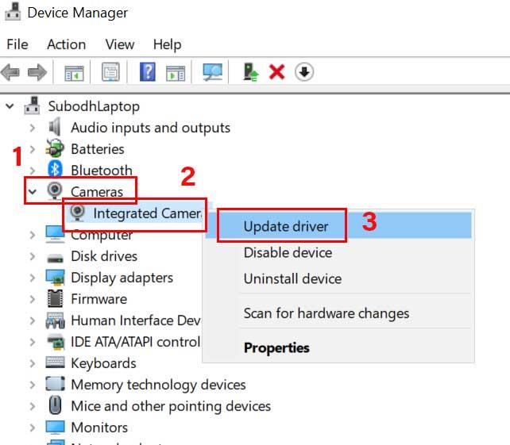The height and width of the screenshot is (445, 510).
Task: Choose Update driver from the context menu
Action: (x=285, y=226)
